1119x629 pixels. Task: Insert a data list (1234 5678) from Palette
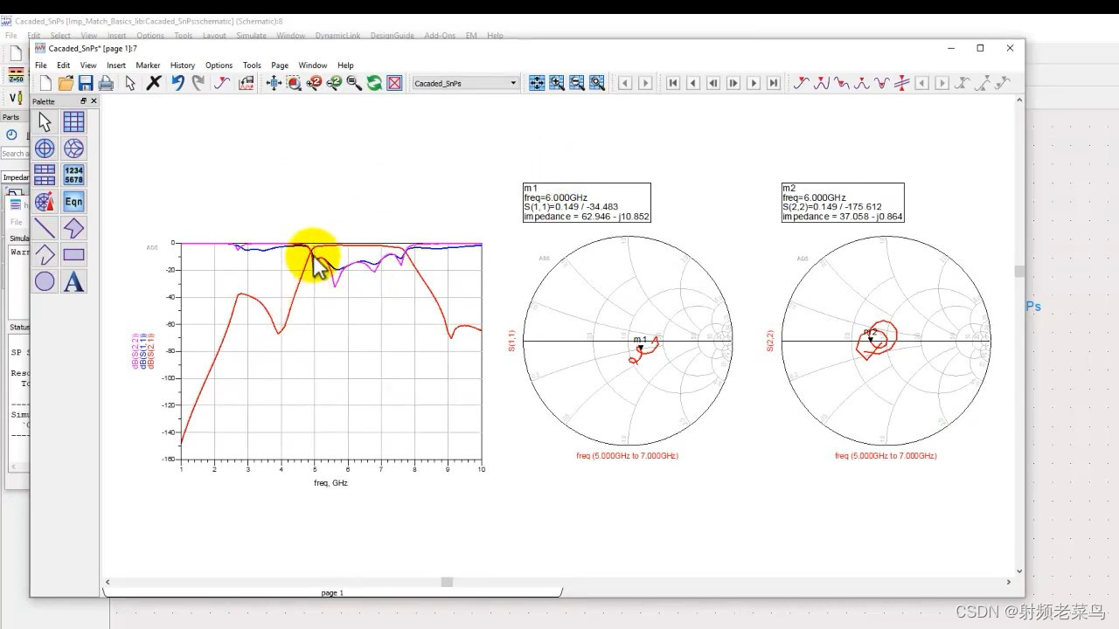tap(73, 175)
